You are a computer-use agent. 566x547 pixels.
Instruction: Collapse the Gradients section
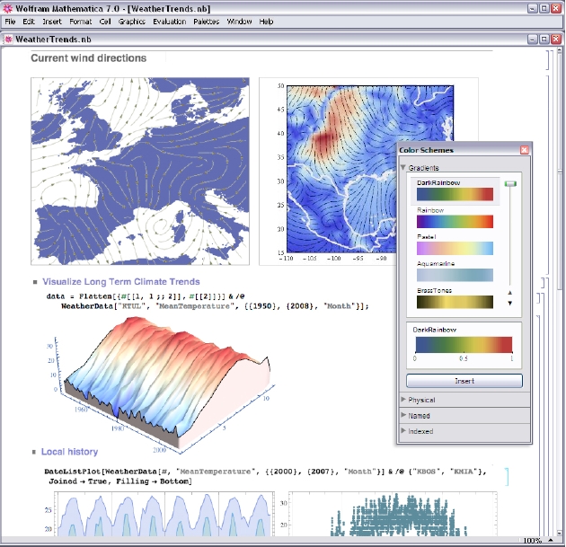point(403,167)
